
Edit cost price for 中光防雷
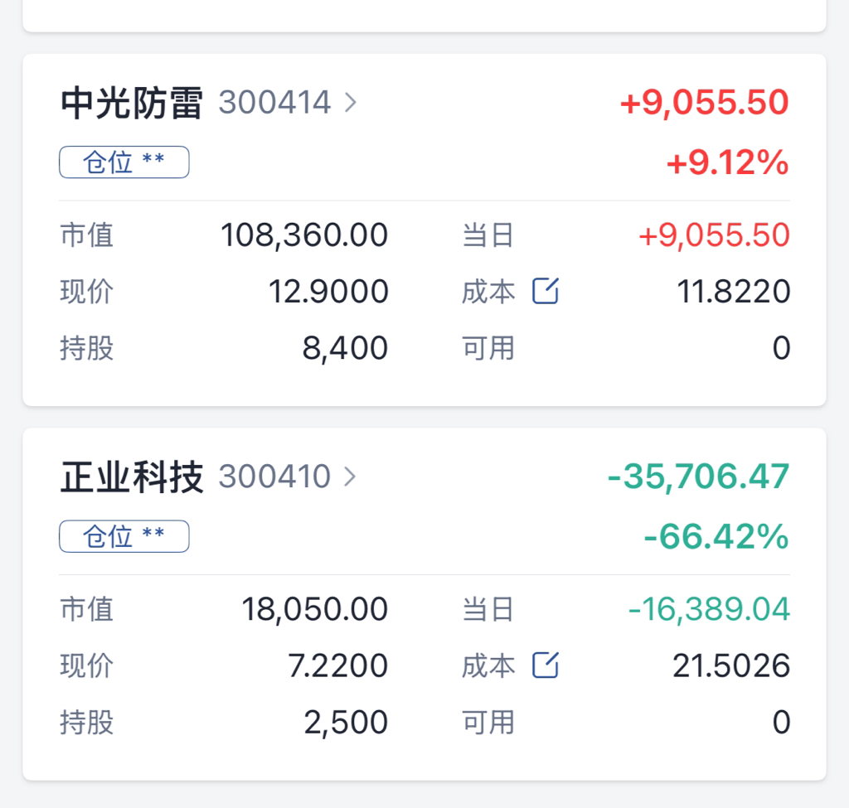point(546,291)
